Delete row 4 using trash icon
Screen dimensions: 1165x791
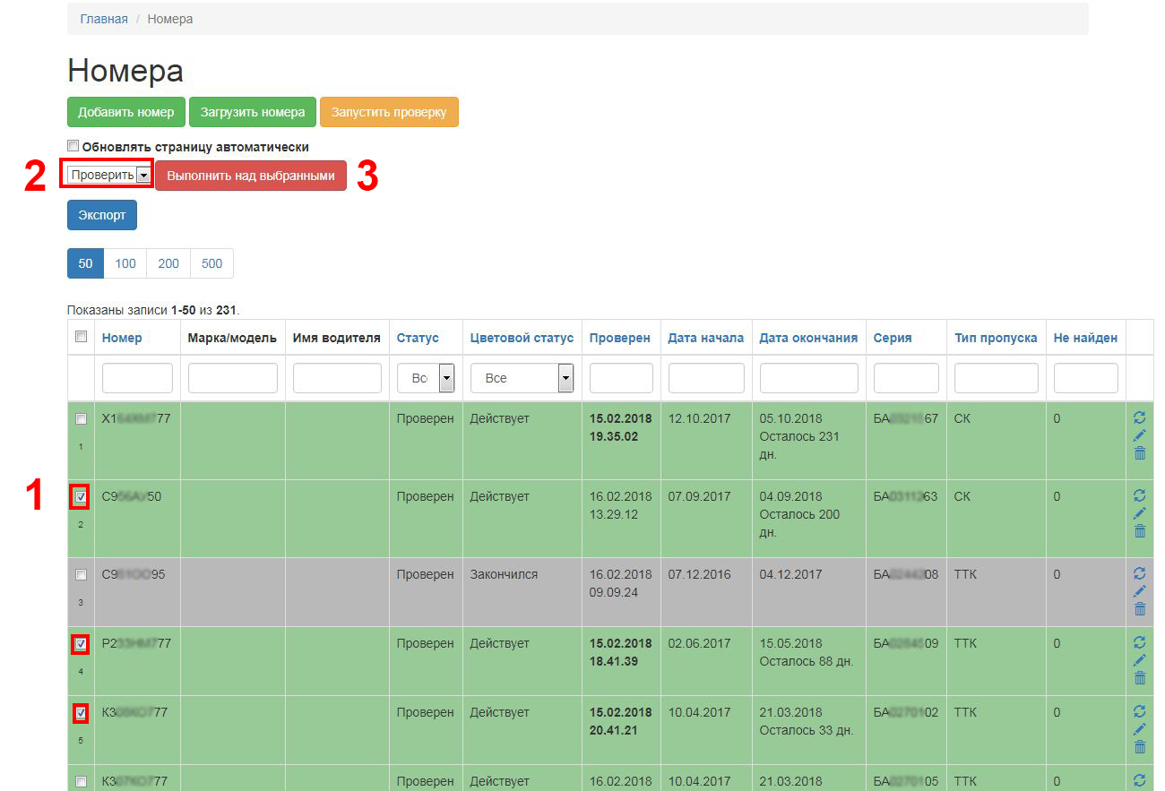point(1140,678)
